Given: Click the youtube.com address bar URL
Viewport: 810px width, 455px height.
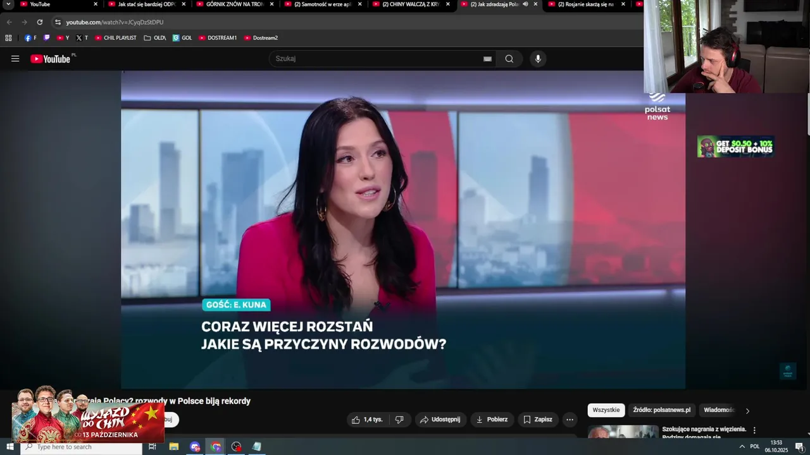Looking at the screenshot, I should (115, 22).
